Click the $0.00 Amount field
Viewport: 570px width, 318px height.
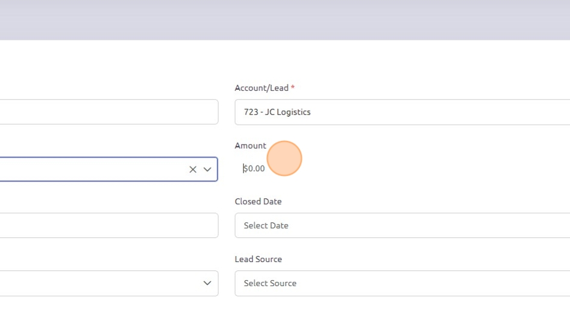pyautogui.click(x=254, y=169)
